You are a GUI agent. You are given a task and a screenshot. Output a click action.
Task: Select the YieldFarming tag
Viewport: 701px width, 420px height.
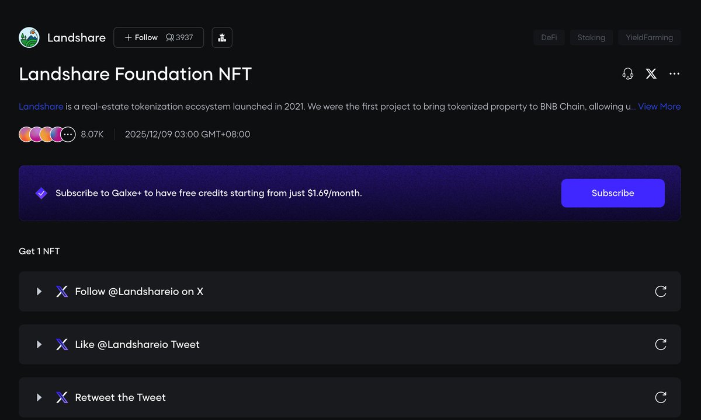(649, 37)
